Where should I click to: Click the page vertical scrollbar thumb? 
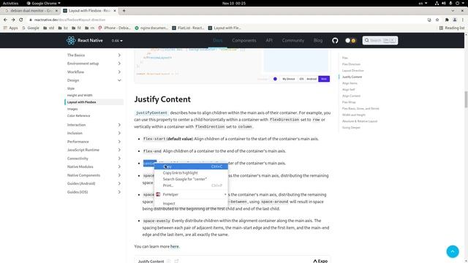(466, 99)
